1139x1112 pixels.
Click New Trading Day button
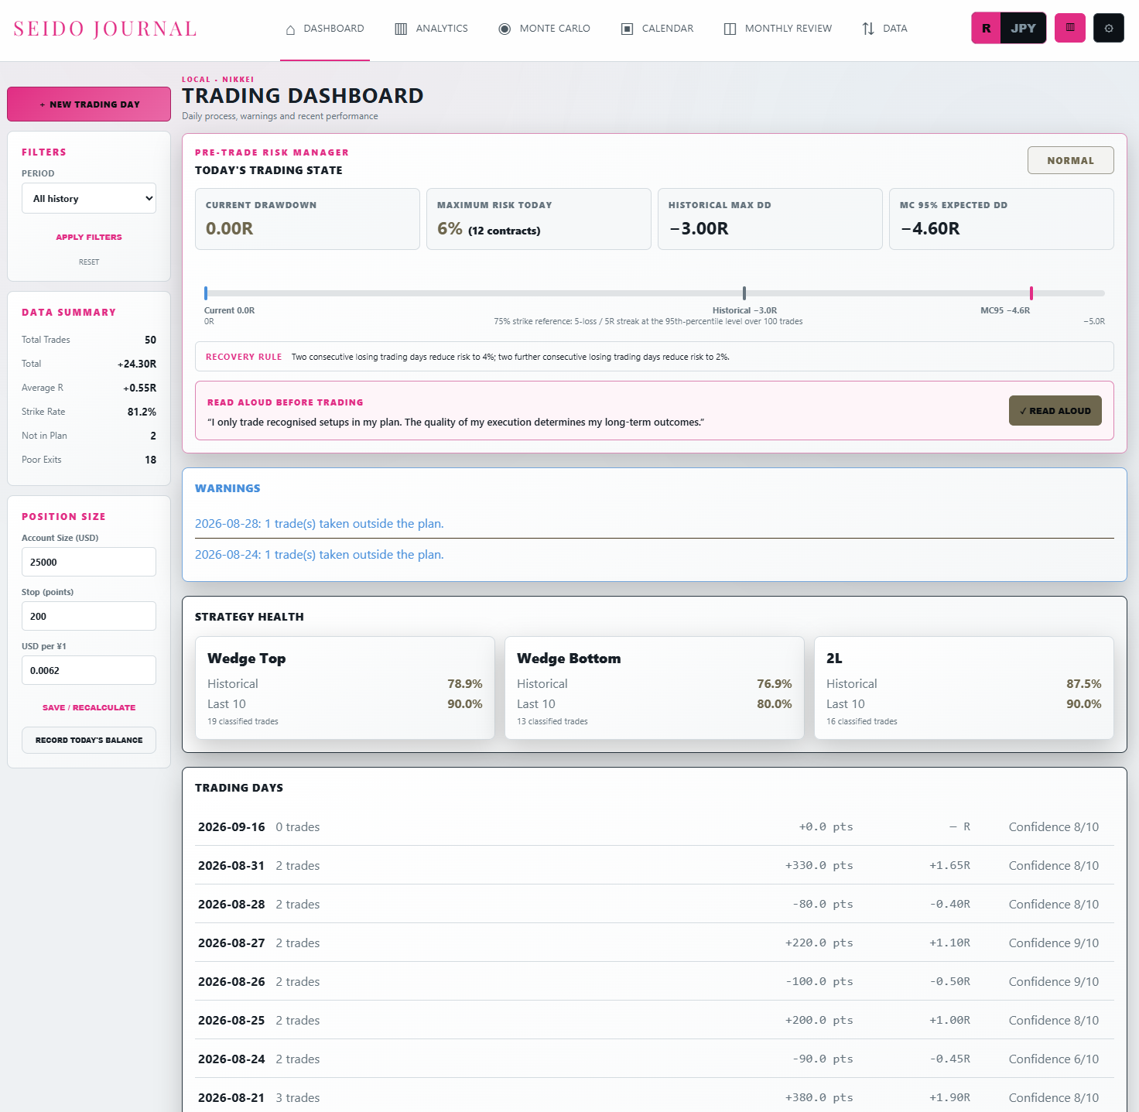click(89, 104)
